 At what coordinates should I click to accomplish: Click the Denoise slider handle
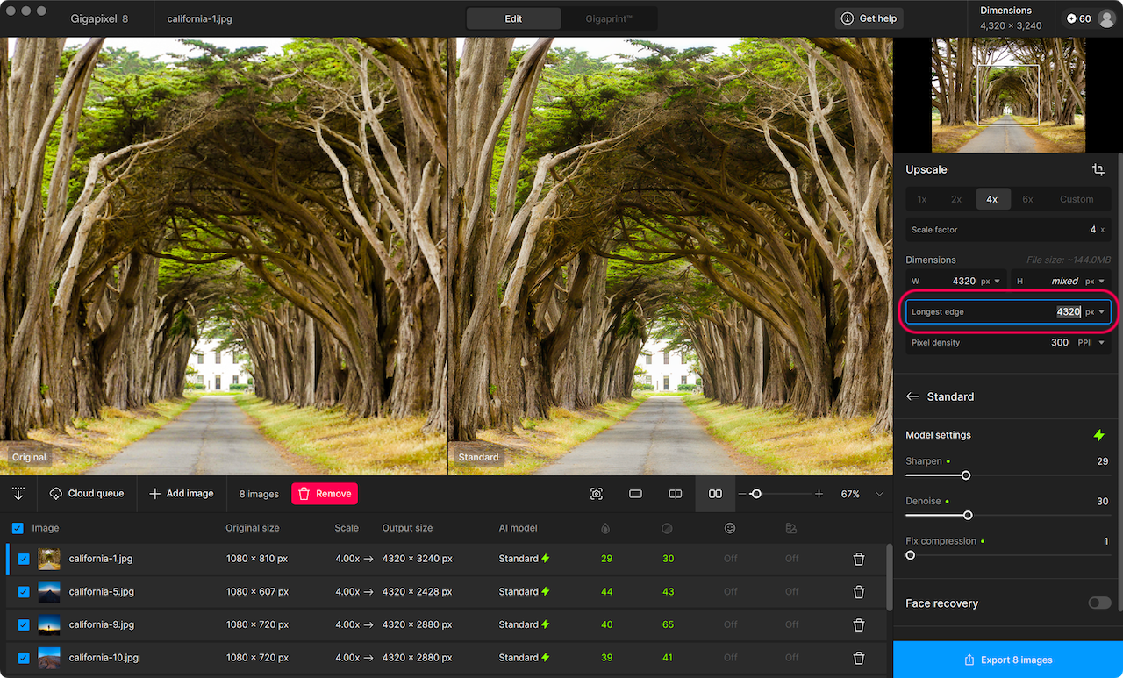[x=968, y=515]
